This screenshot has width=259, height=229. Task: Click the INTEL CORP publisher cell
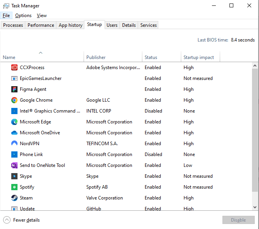[x=99, y=111]
